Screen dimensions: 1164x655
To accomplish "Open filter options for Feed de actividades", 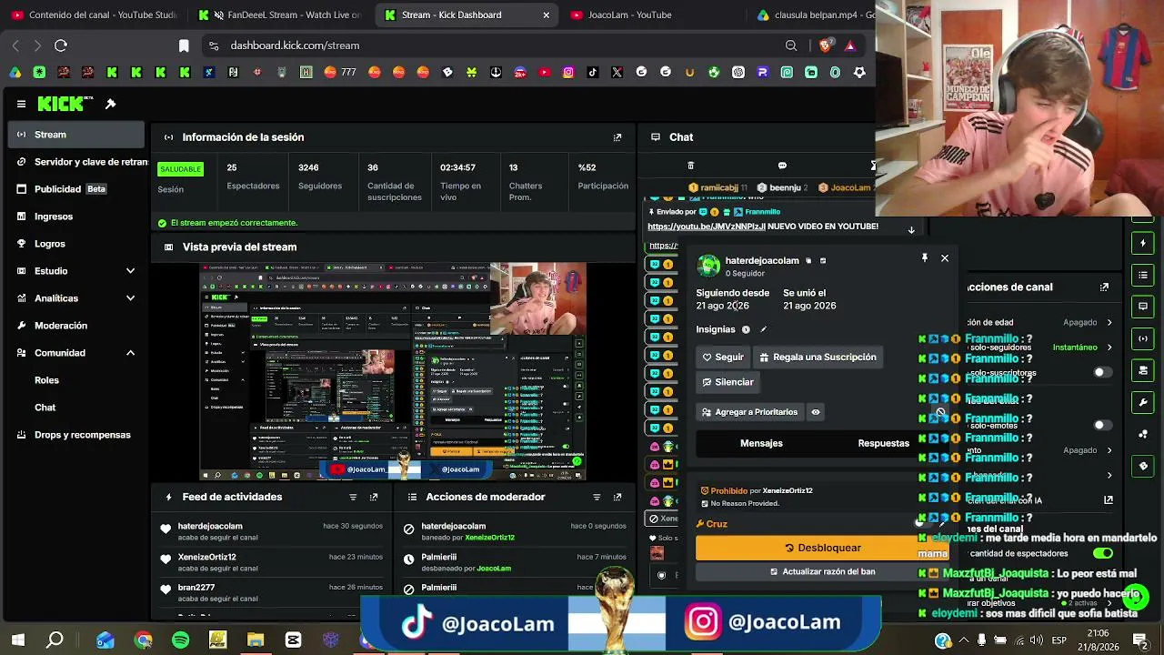I will click(x=353, y=497).
